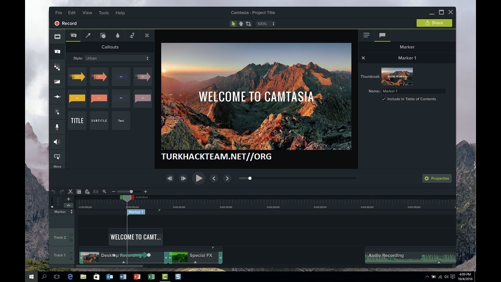The height and width of the screenshot is (282, 501).
Task: Select the canvas crop tool
Action: pos(248,23)
